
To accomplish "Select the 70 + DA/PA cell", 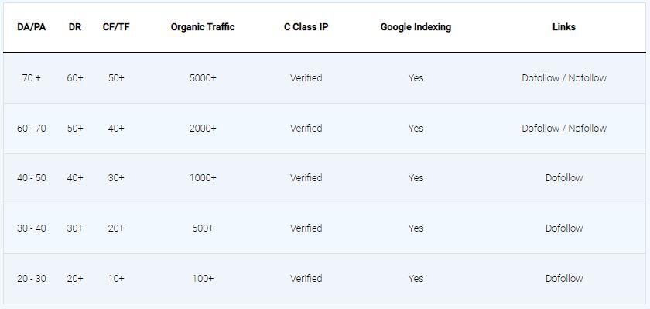I will pyautogui.click(x=32, y=78).
